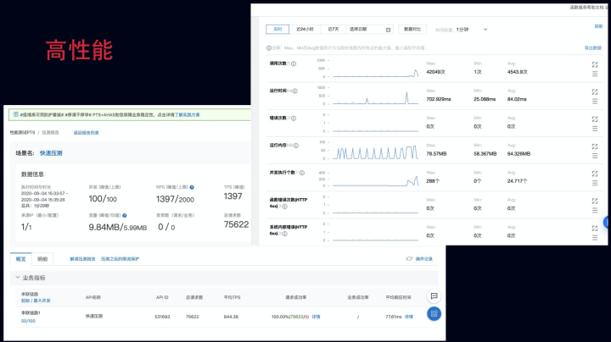Open the 明细 tab in PTS report
This screenshot has height=342, width=611.
coord(42,259)
